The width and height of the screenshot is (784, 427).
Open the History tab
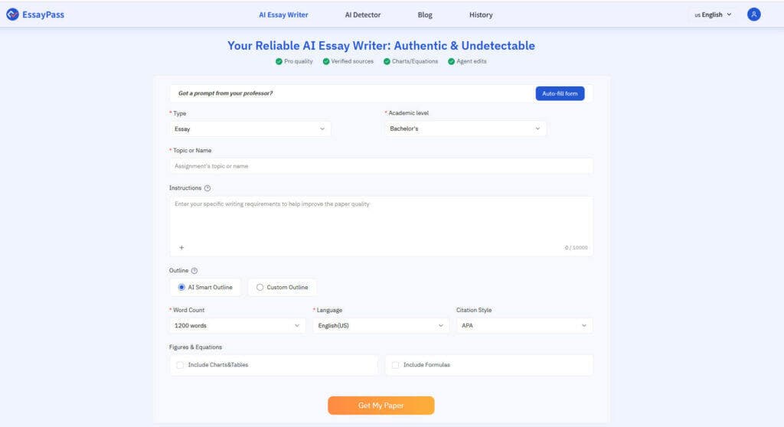point(481,15)
